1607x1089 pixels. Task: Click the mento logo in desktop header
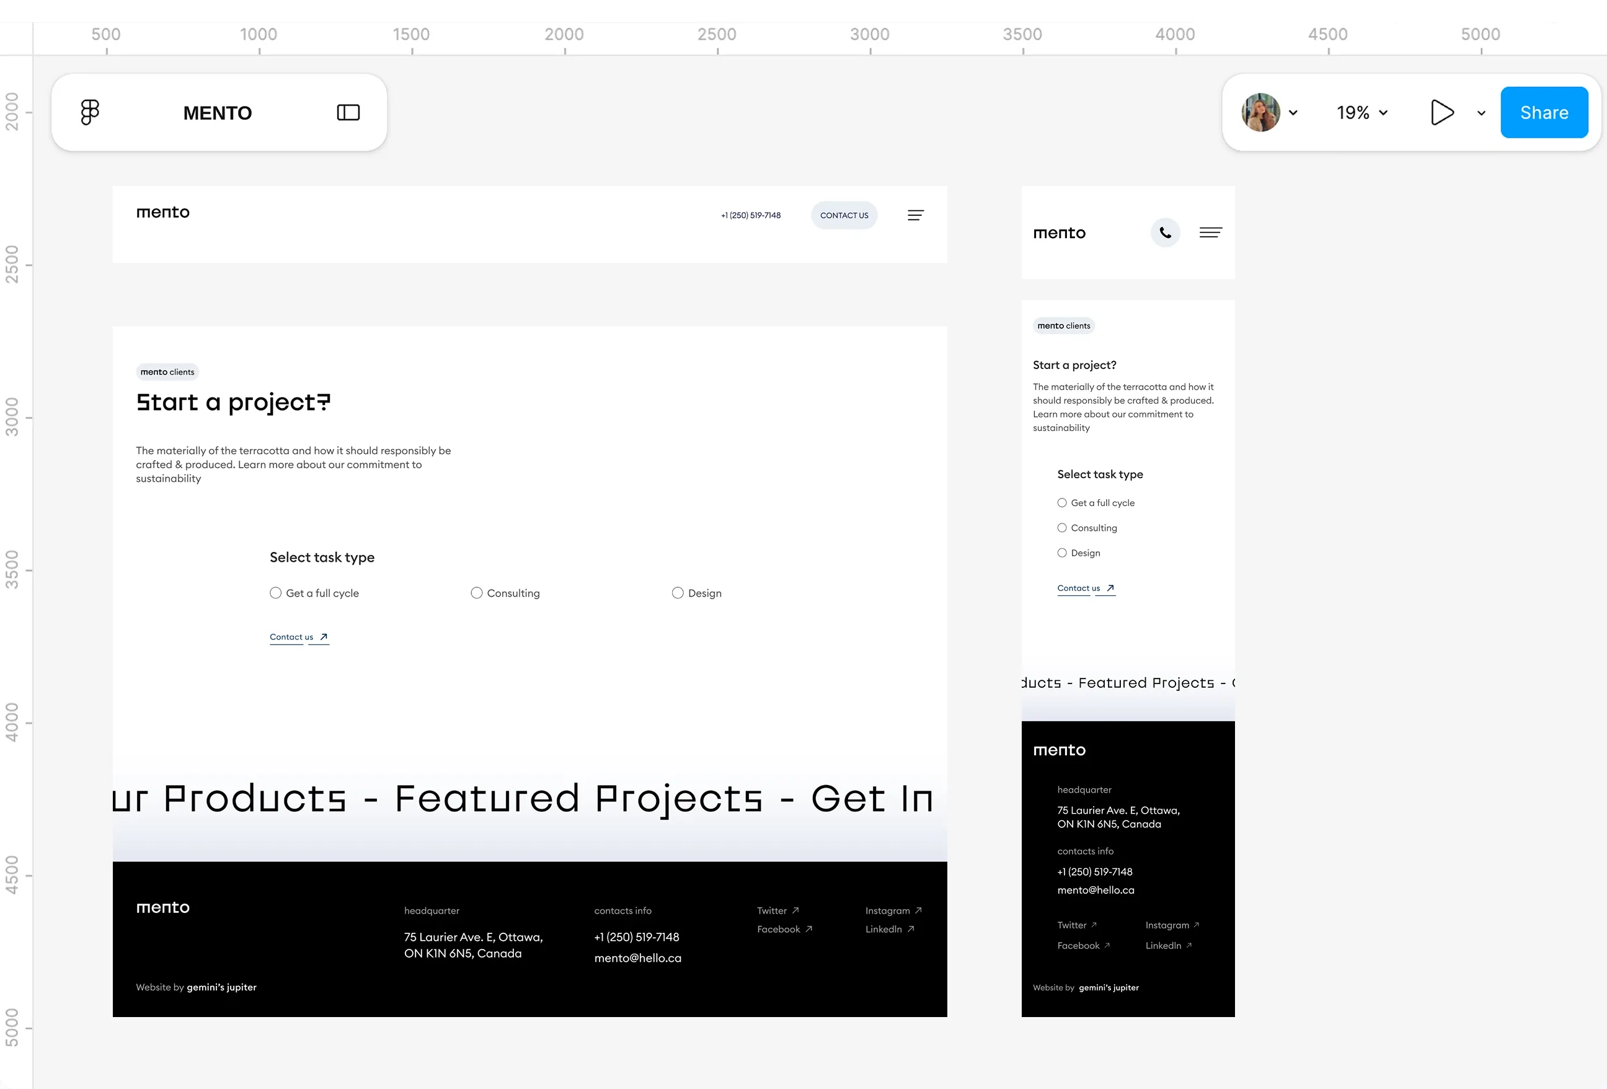(162, 212)
